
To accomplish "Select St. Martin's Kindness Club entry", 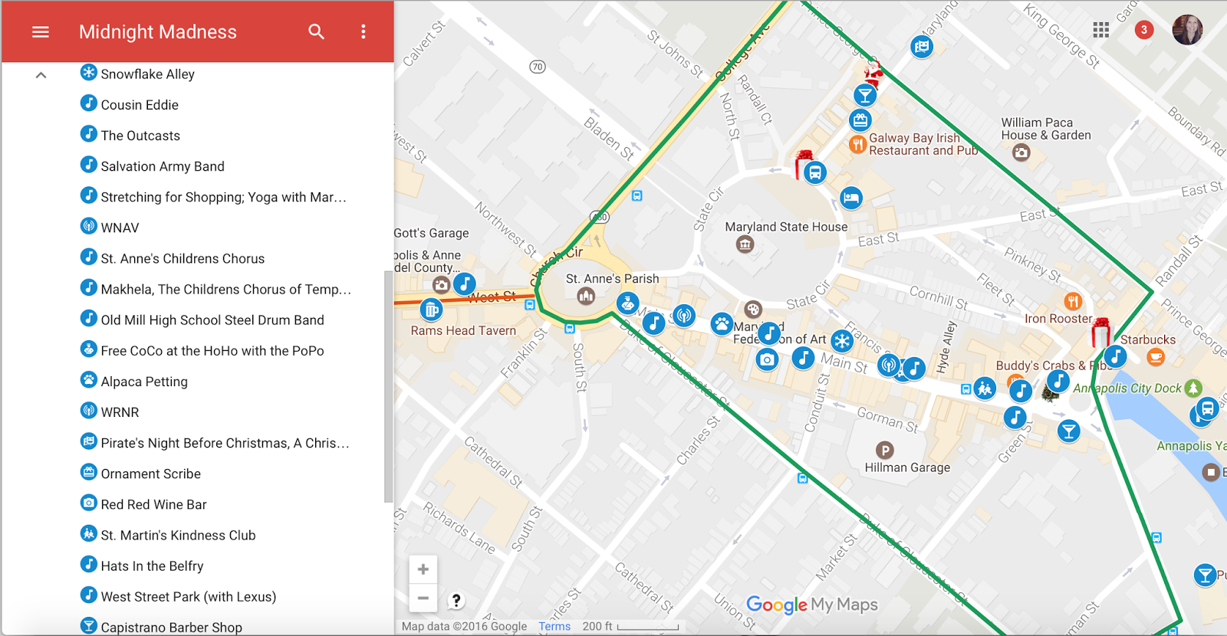I will coord(168,535).
